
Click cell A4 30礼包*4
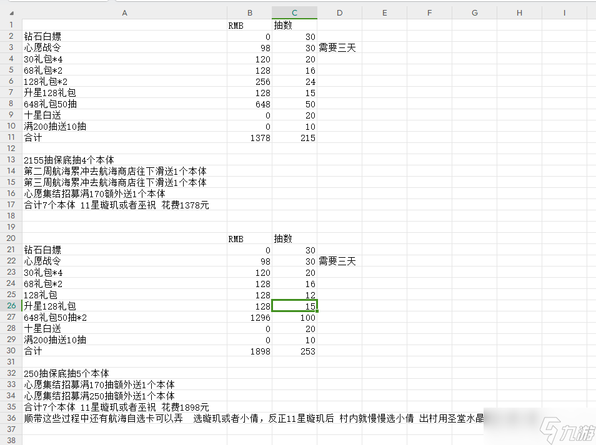click(x=125, y=59)
